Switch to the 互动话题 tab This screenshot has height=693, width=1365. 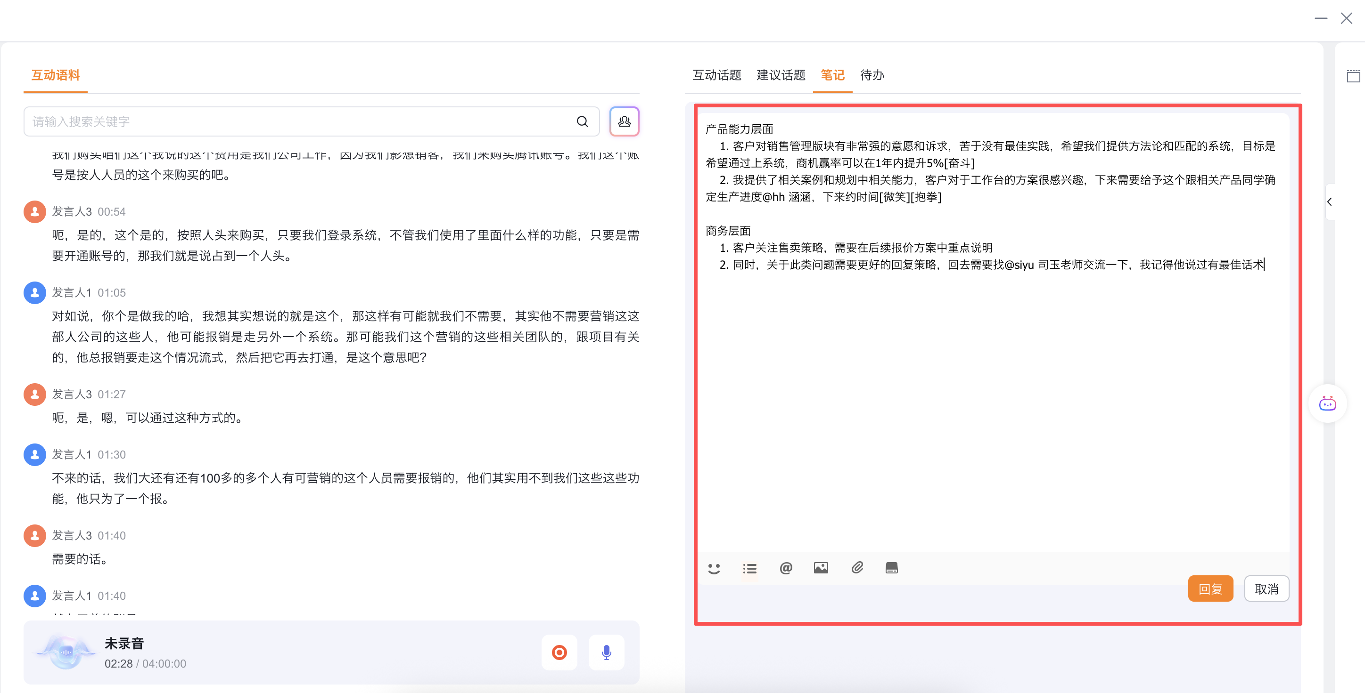[x=716, y=75]
